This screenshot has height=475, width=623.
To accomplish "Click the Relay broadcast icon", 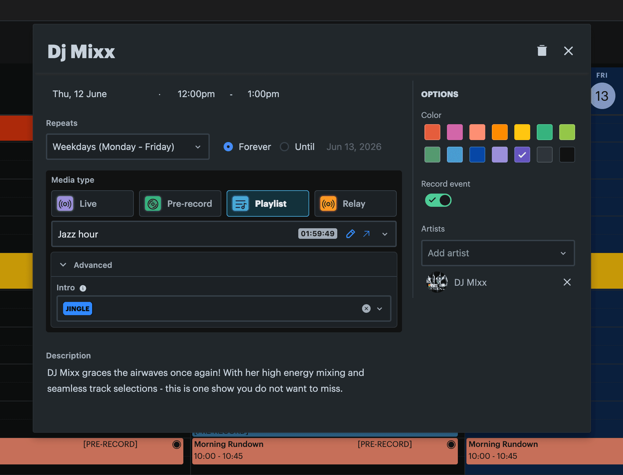I will point(328,204).
